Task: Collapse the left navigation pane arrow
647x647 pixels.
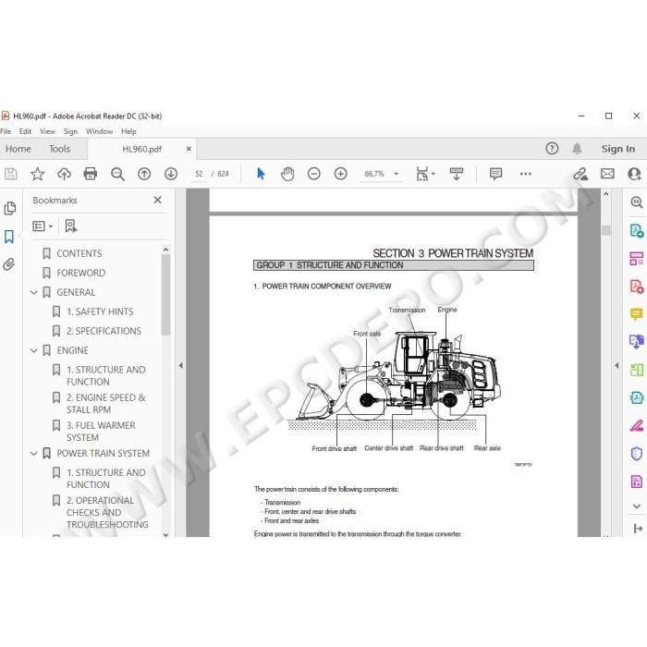Action: 181,365
